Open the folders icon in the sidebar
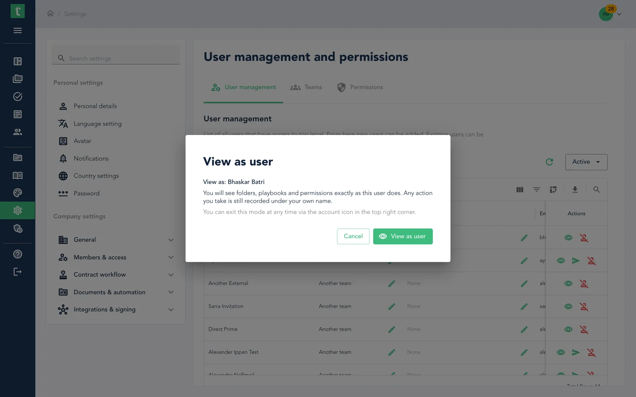This screenshot has width=636, height=397. coord(17,79)
